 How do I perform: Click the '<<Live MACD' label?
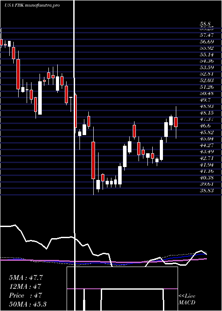(x=187, y=299)
